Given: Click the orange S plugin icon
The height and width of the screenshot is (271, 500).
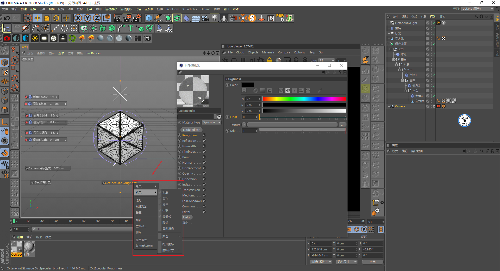Looking at the screenshot, I should click(252, 18).
